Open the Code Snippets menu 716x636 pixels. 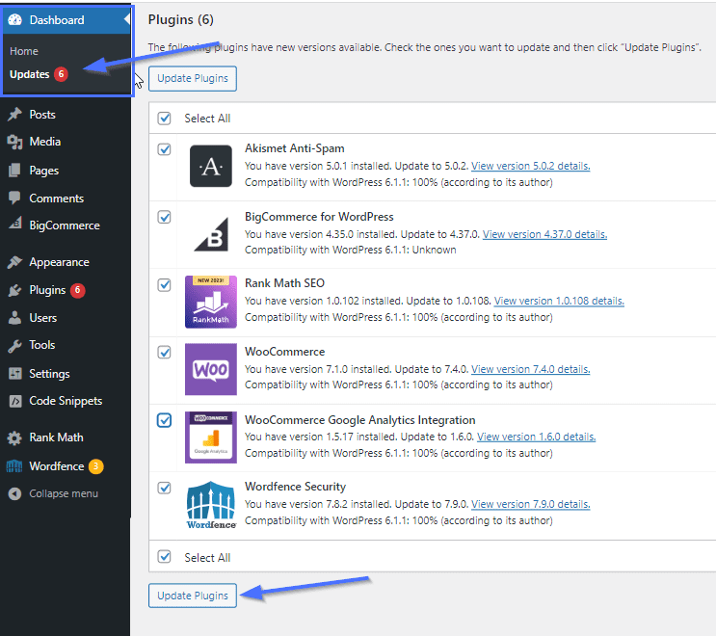click(x=66, y=401)
